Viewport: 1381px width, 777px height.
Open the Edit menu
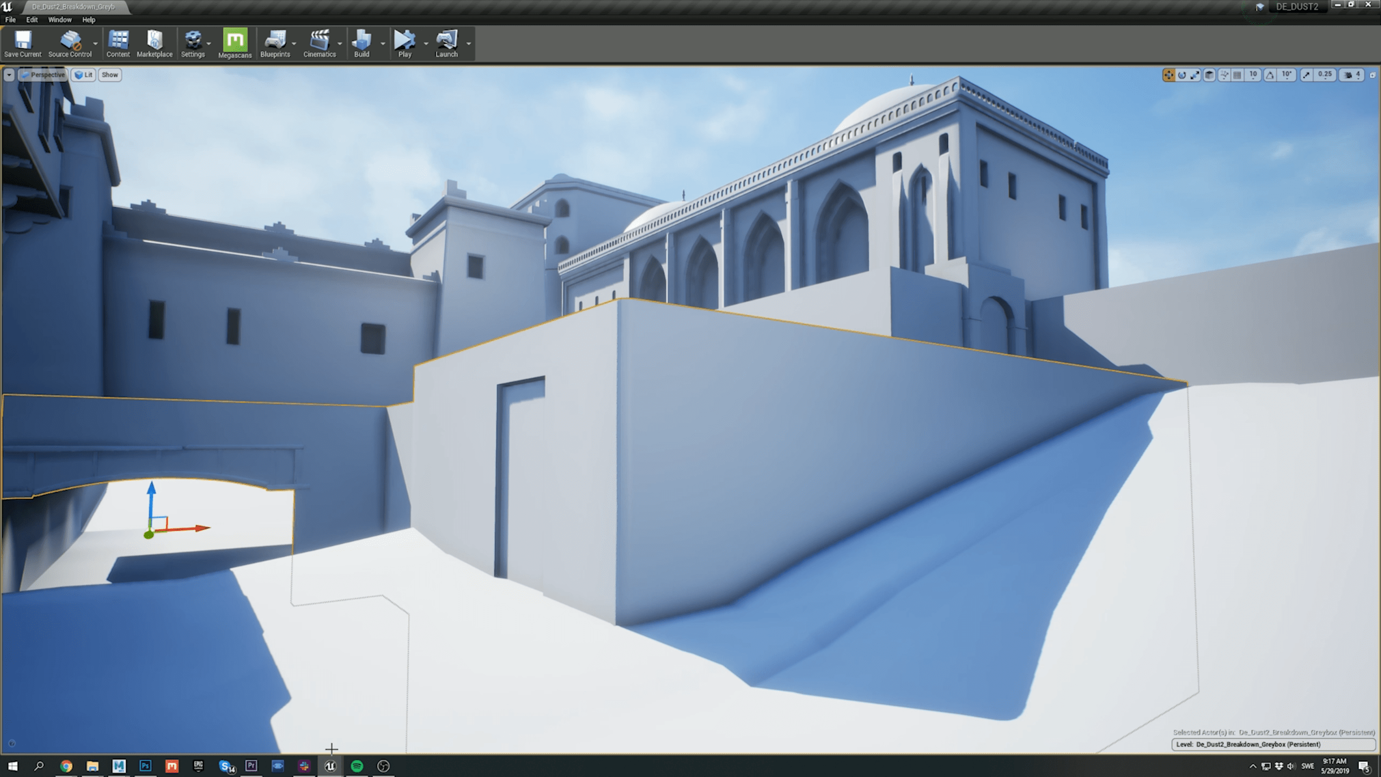[32, 19]
